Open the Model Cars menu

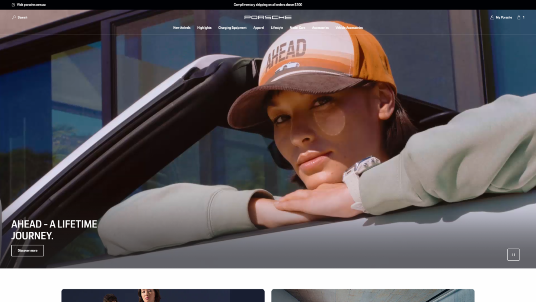(x=297, y=28)
